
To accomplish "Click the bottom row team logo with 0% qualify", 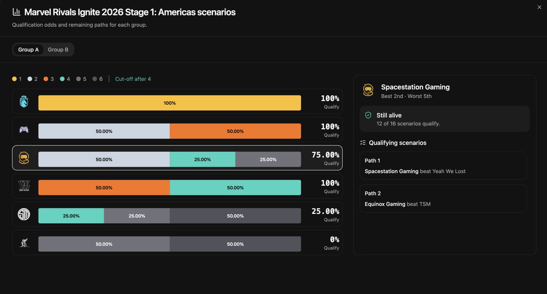I will coord(24,242).
